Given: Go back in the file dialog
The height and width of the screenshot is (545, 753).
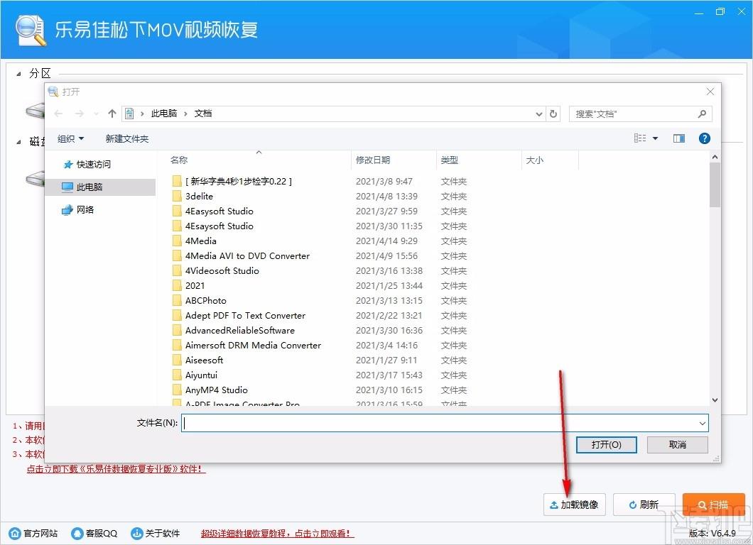Looking at the screenshot, I should click(x=58, y=114).
